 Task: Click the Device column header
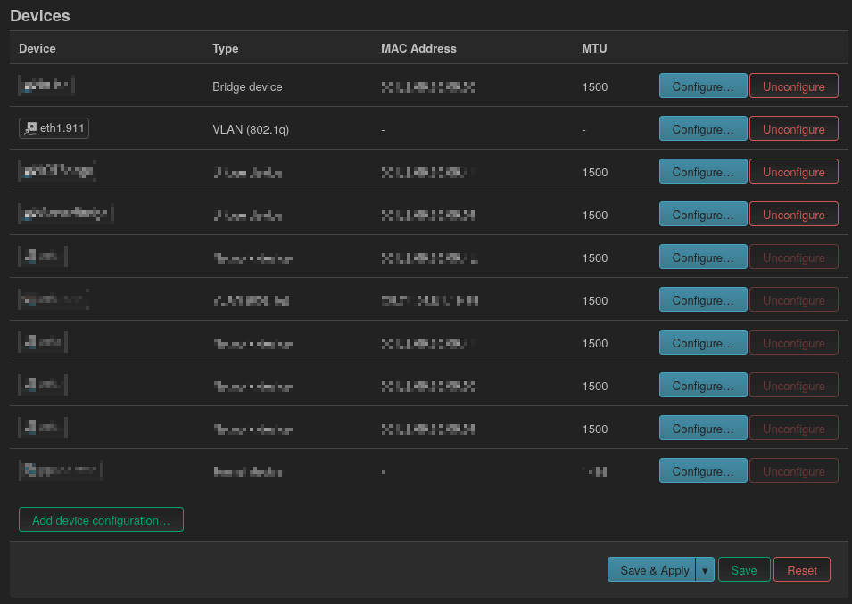click(37, 48)
